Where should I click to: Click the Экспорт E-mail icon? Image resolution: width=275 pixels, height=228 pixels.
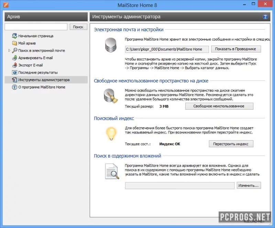[x=14, y=65]
